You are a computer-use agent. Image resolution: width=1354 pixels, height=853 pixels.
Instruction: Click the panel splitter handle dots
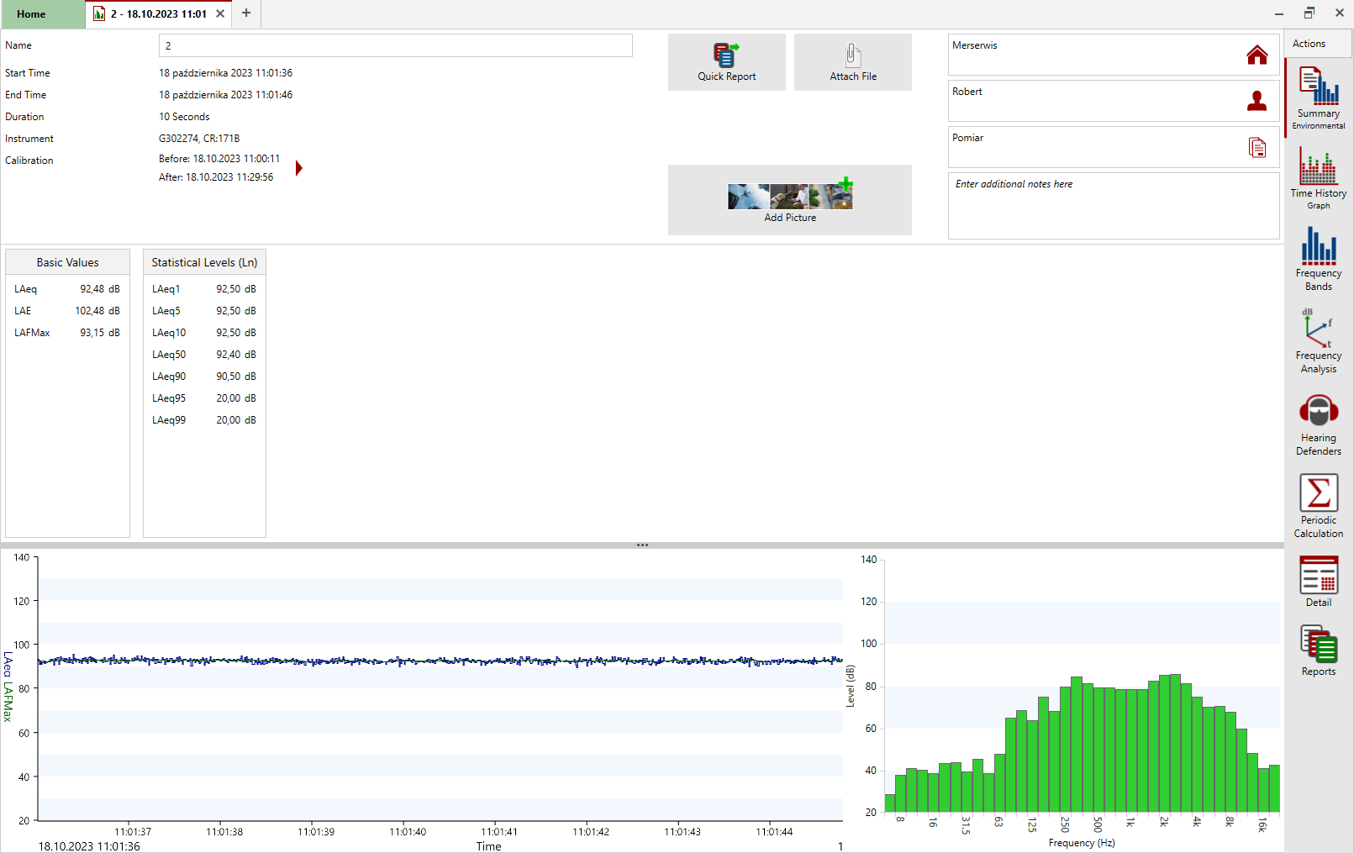click(642, 545)
